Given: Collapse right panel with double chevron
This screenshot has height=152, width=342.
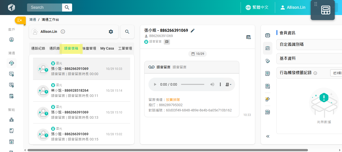Looking at the screenshot, I should point(268,136).
